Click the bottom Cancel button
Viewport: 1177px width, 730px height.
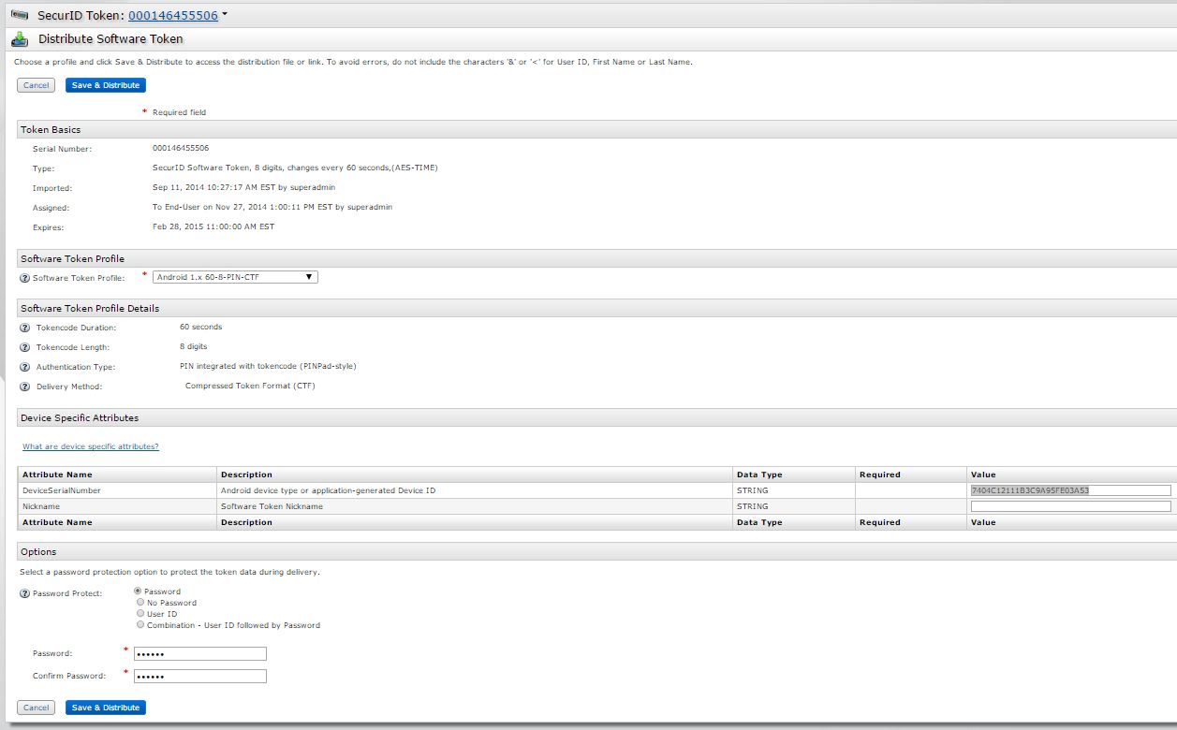coord(36,708)
